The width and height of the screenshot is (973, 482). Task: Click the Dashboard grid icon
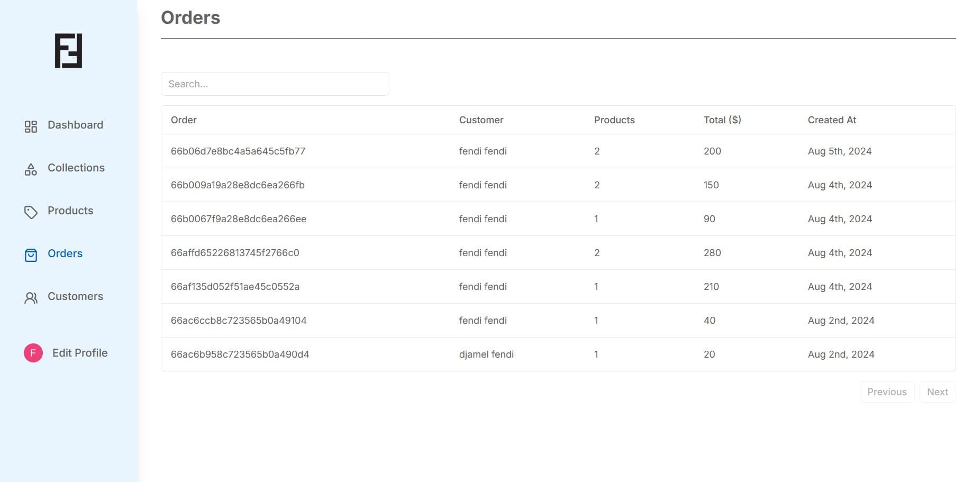pos(31,126)
